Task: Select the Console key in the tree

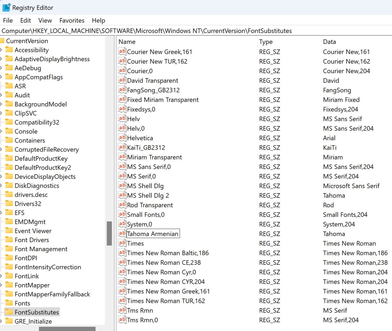Action: (x=26, y=131)
